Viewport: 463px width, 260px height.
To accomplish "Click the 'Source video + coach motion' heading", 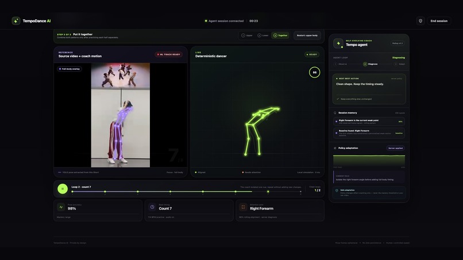I will (x=80, y=56).
